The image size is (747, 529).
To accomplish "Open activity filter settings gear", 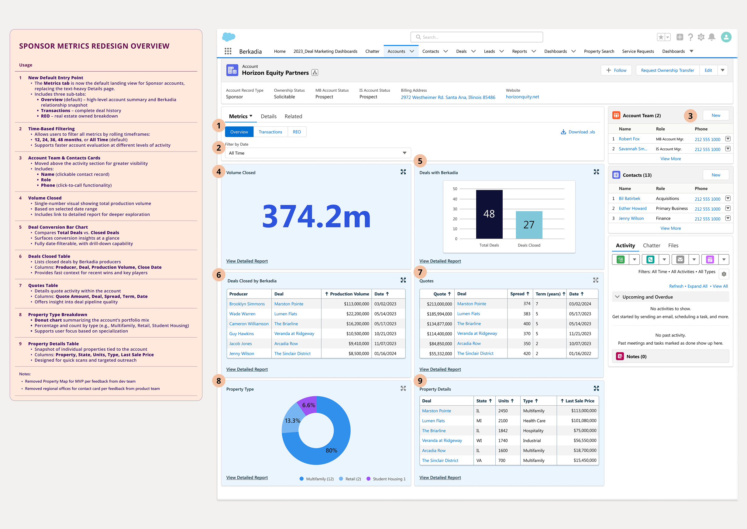I will pyautogui.click(x=724, y=274).
